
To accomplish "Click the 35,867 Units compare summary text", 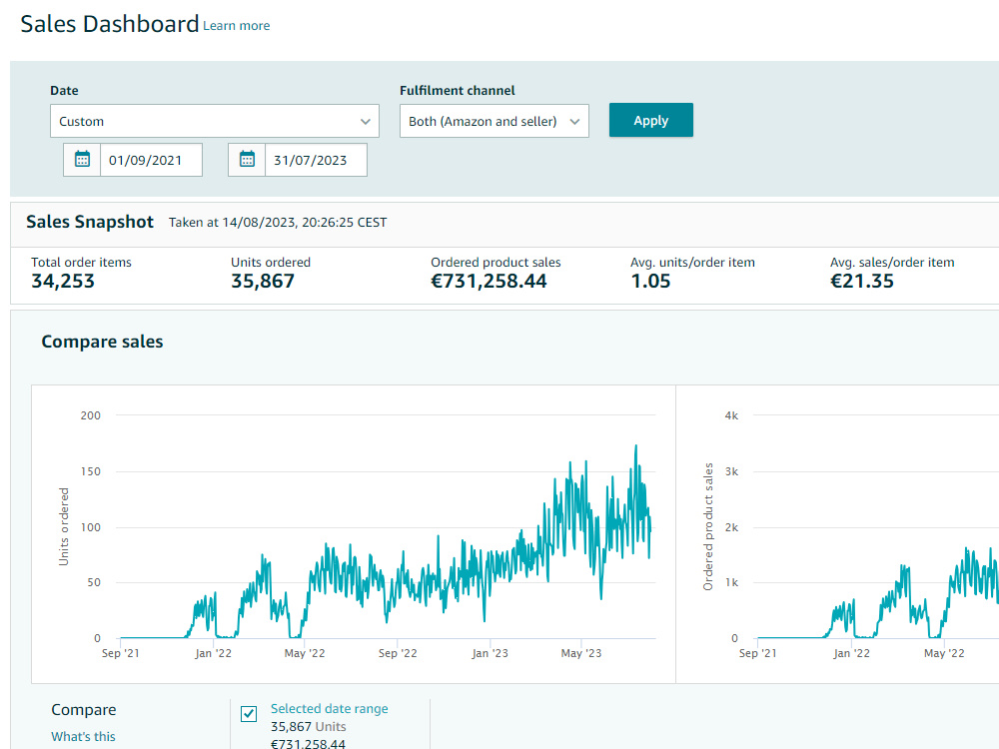I will pos(309,726).
